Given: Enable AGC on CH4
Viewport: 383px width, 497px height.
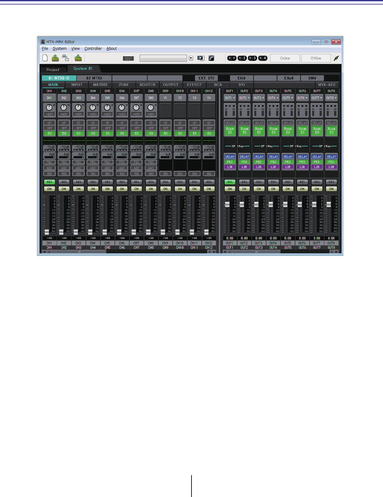Looking at the screenshot, I should [x=93, y=168].
